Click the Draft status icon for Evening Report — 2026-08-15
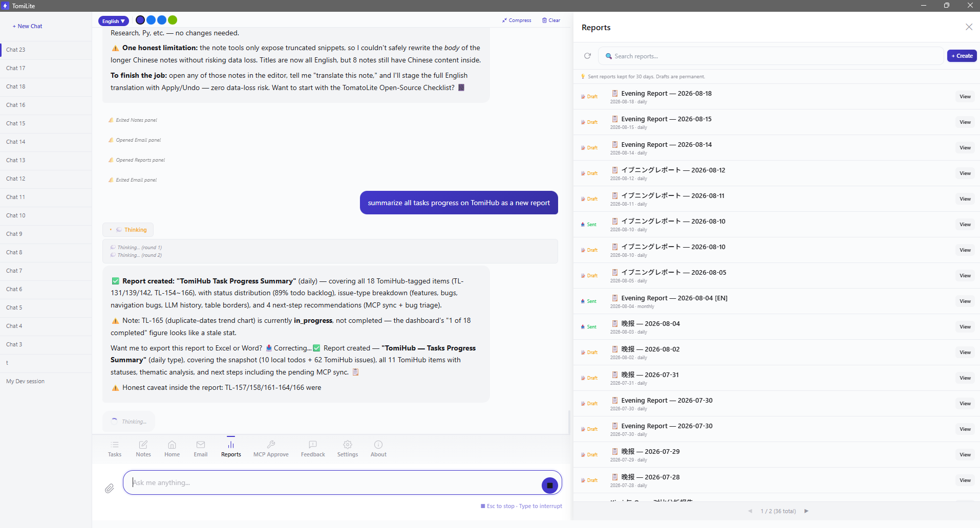The width and height of the screenshot is (980, 528). click(583, 122)
